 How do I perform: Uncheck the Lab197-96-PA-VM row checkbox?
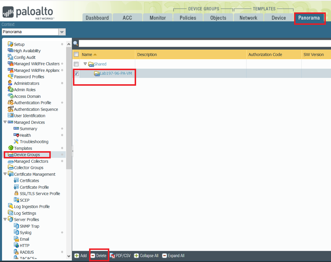point(76,73)
